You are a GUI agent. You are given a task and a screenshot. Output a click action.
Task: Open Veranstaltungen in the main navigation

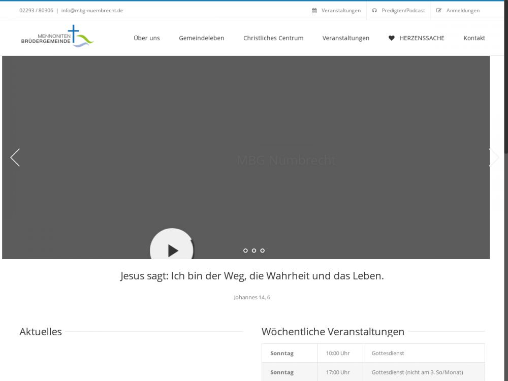tap(345, 38)
